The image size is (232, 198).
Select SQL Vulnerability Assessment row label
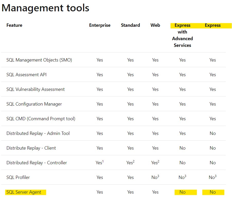pyautogui.click(x=35, y=89)
